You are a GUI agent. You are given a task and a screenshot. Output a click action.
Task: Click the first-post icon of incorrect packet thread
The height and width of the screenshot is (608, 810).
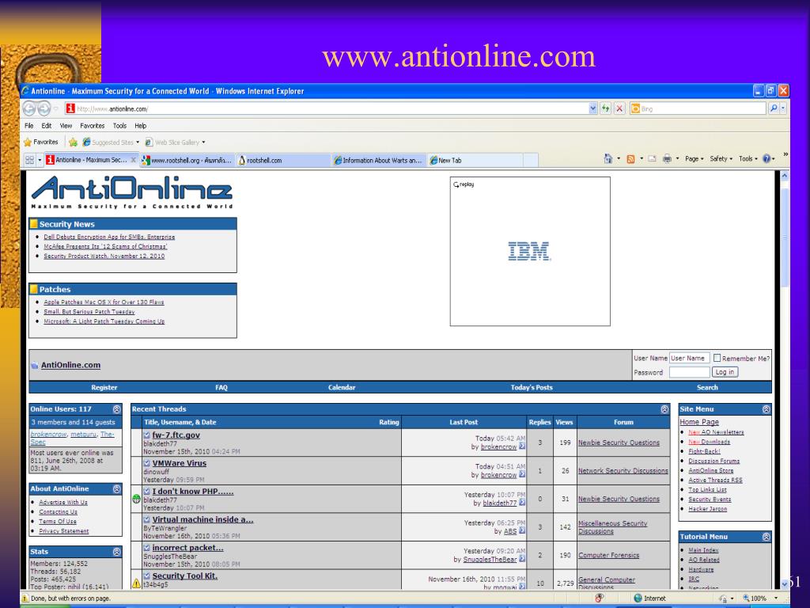(x=146, y=548)
